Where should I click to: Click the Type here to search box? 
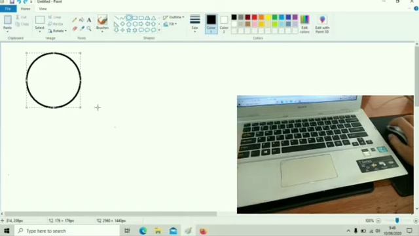(x=67, y=231)
